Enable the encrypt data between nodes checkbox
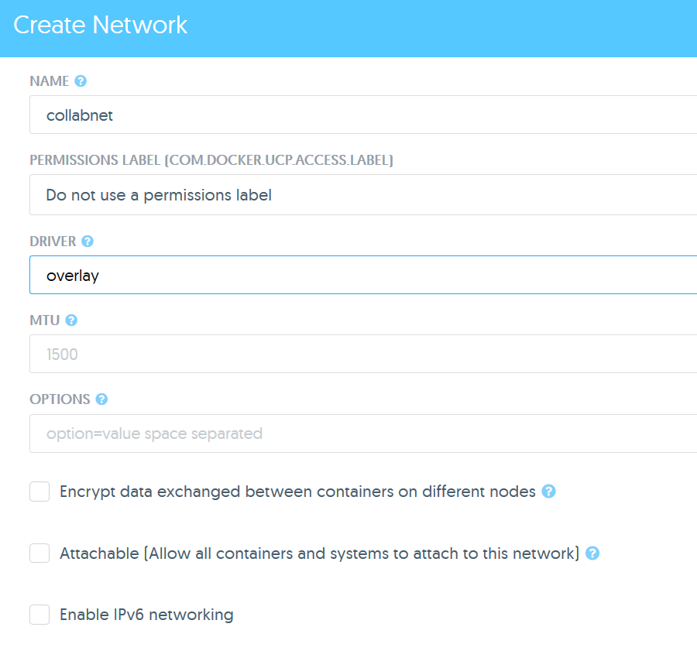 pyautogui.click(x=39, y=492)
